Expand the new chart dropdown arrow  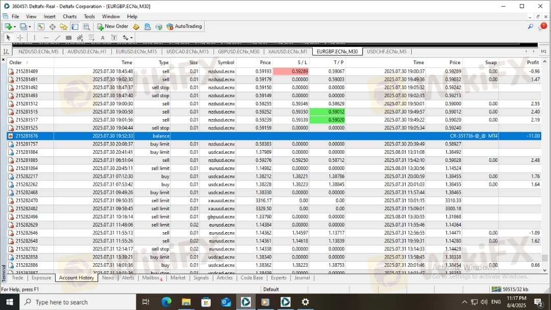[x=14, y=26]
